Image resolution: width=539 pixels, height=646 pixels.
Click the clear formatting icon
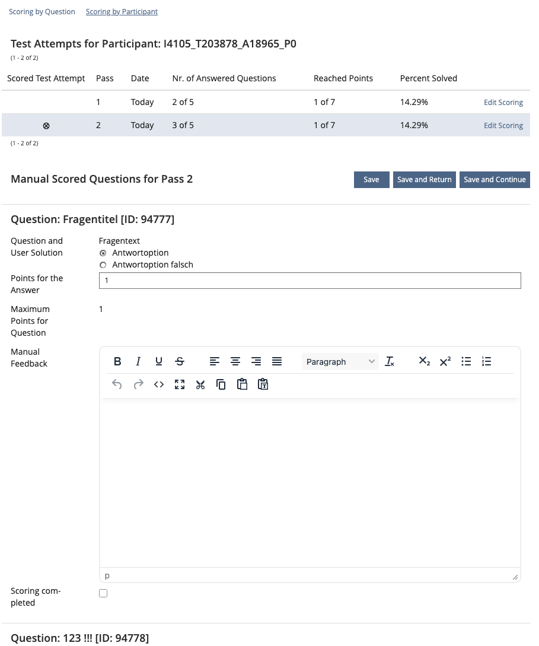(390, 361)
